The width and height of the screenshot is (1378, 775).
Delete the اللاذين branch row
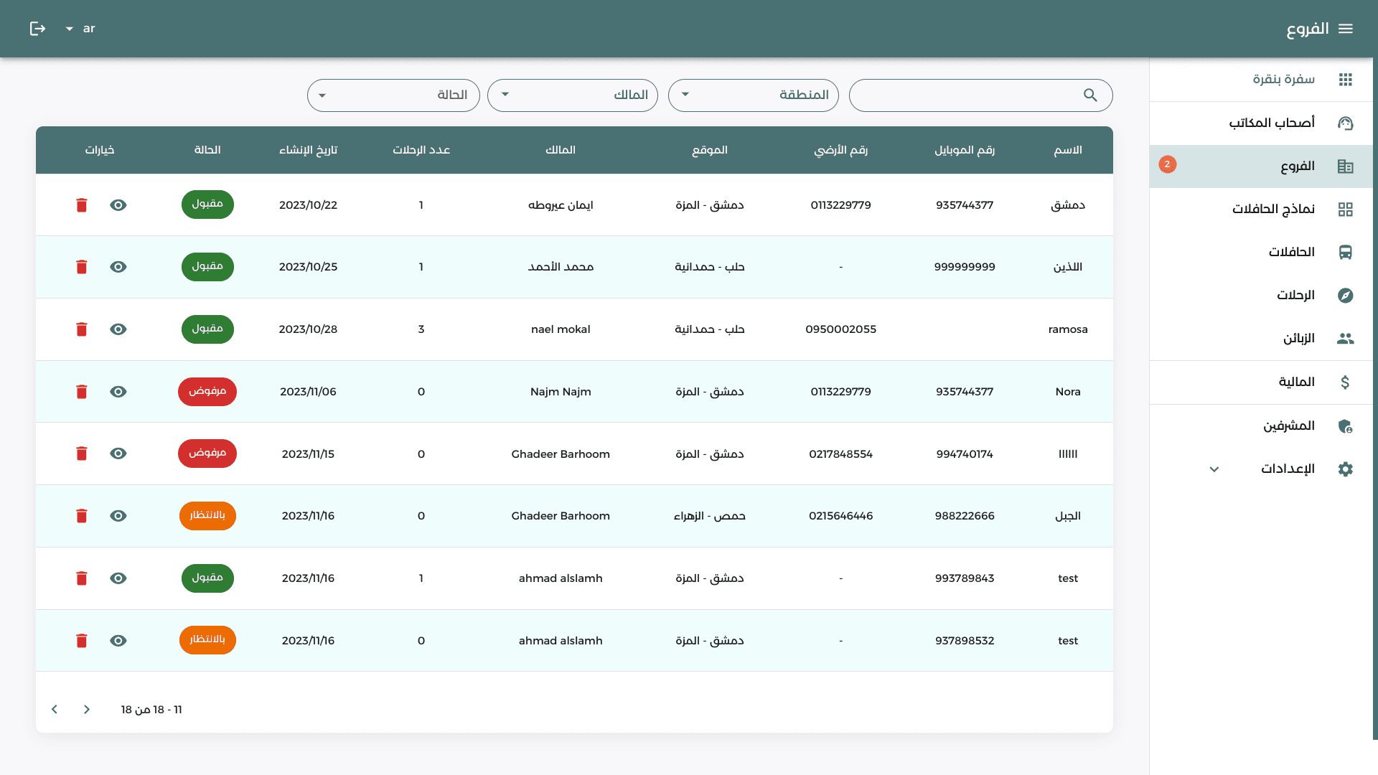(x=82, y=267)
